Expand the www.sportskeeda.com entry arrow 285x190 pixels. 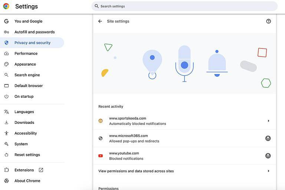268,121
